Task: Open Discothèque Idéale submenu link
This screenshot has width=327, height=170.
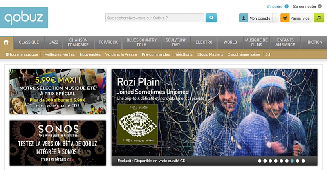Action: point(244,54)
